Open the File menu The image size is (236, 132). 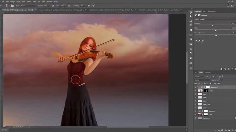(3, 1)
